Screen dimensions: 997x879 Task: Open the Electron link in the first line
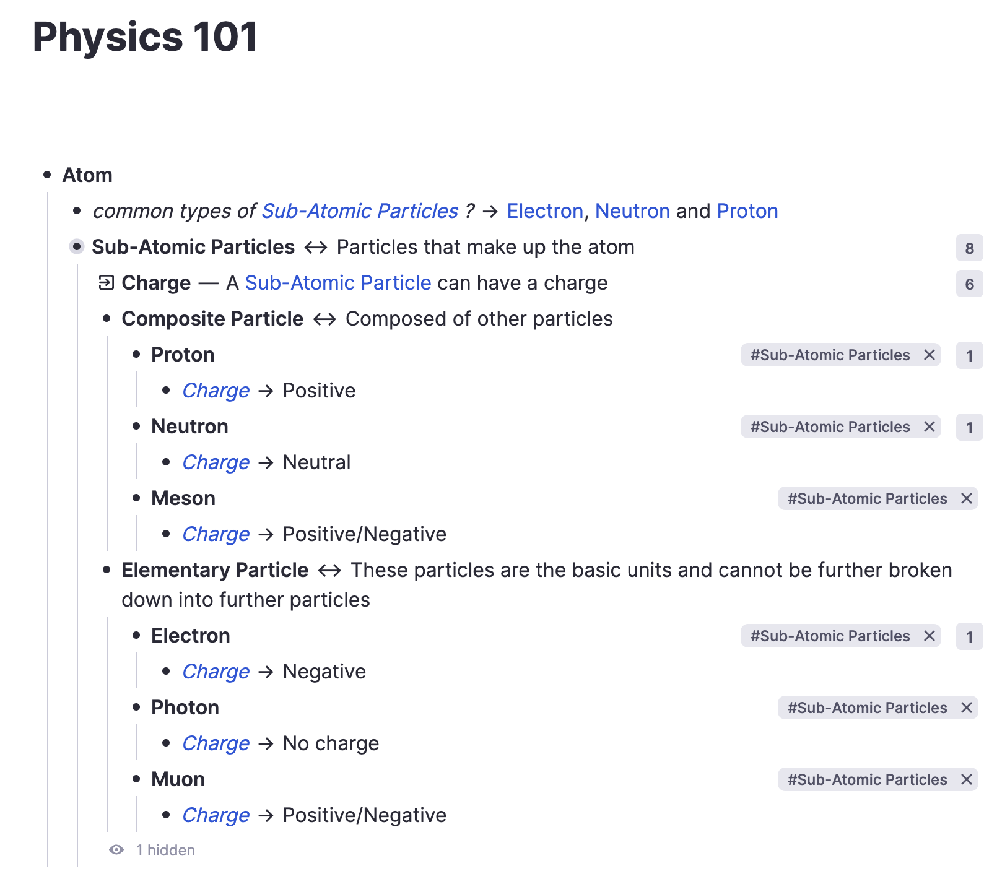(544, 211)
